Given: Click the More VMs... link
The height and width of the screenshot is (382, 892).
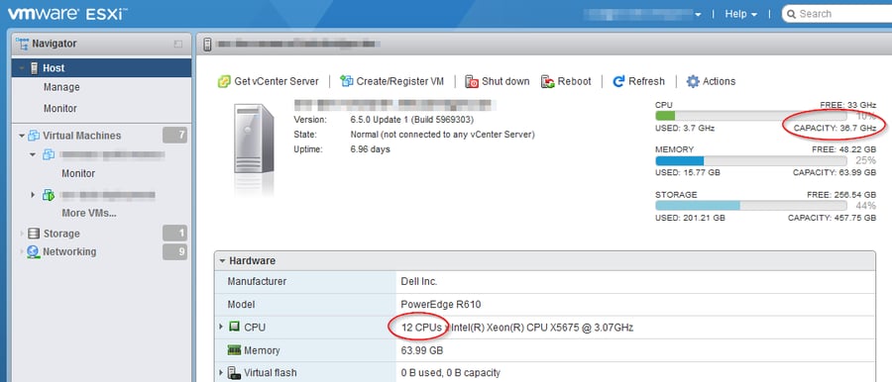Looking at the screenshot, I should (89, 213).
